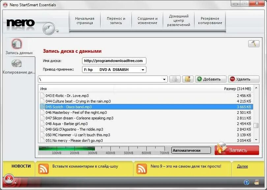The image size is (267, 190).
Task: Click the Удалить button
Action: 244,79
